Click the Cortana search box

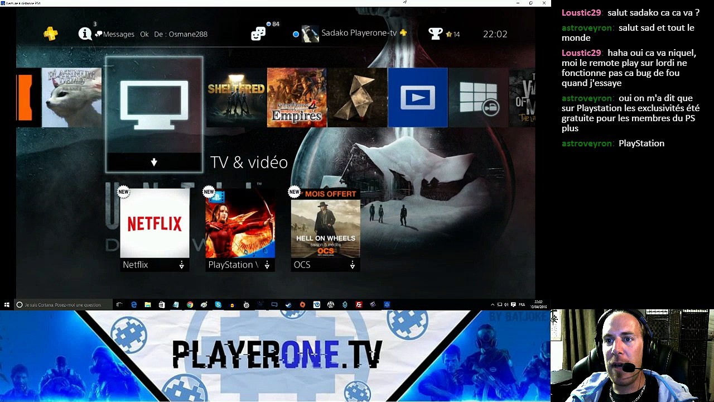point(63,305)
